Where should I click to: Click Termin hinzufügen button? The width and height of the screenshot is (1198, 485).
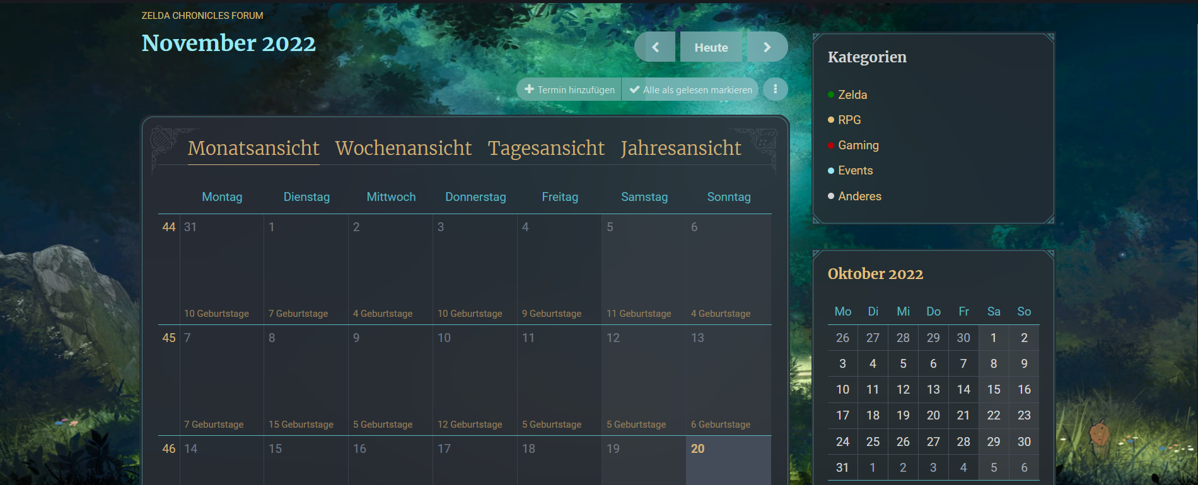569,89
